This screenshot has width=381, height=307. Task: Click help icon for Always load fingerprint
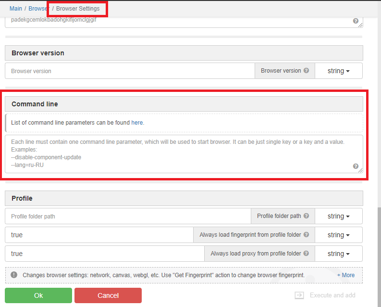(x=306, y=235)
